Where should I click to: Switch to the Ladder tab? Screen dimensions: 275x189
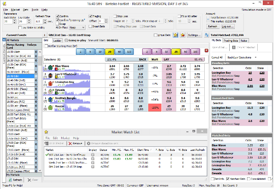[x=57, y=41]
